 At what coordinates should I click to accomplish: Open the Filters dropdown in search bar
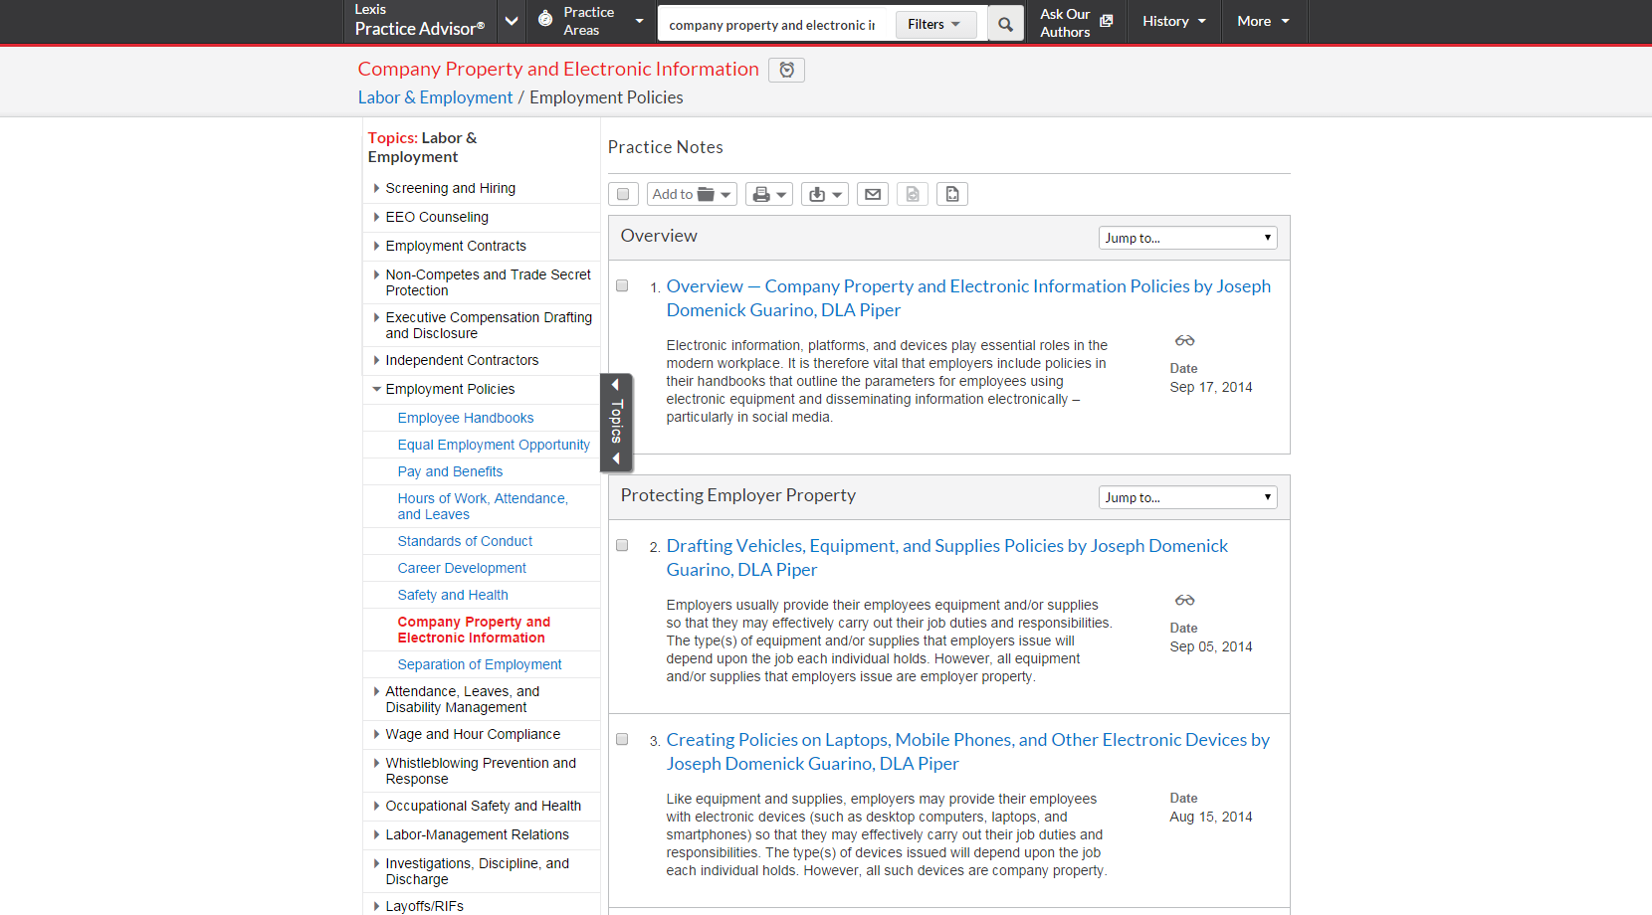coord(934,25)
